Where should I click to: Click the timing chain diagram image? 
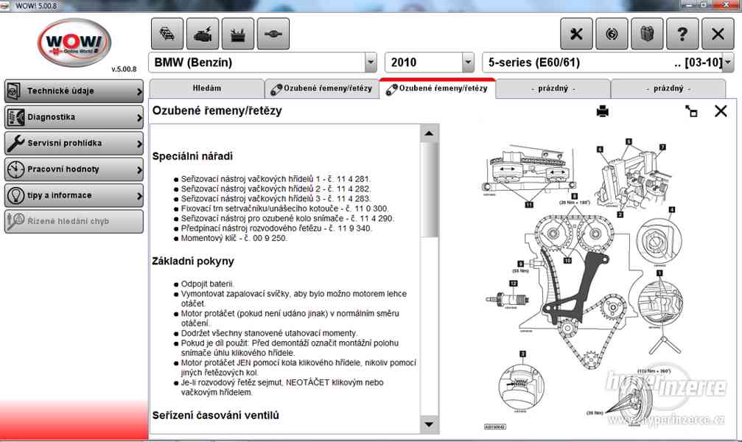pos(585,284)
